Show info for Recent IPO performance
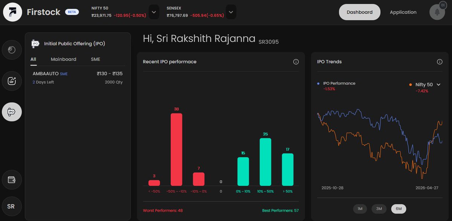 [296, 62]
